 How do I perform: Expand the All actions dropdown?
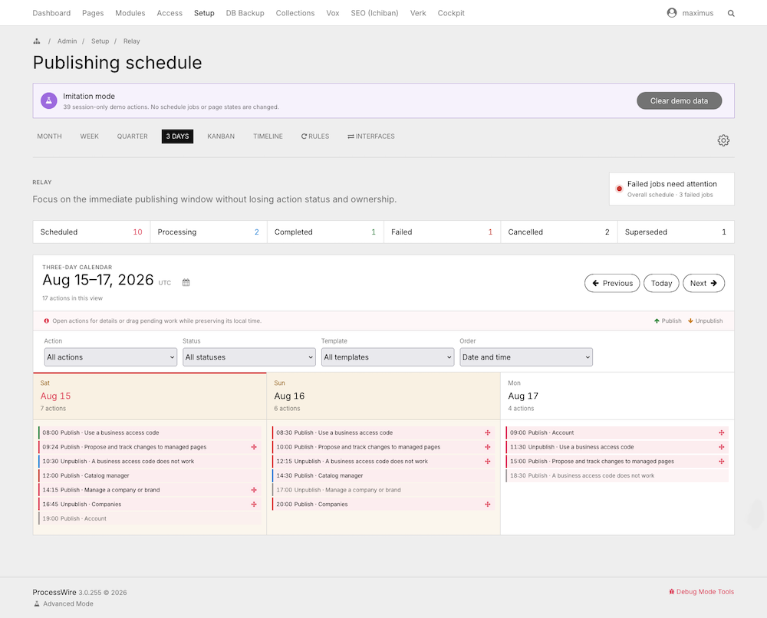tap(110, 357)
